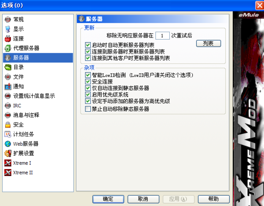Viewport: 264px width, 206px height.
Task: Click the 目录 (Directories) green folder icon
Action: pos(8,67)
